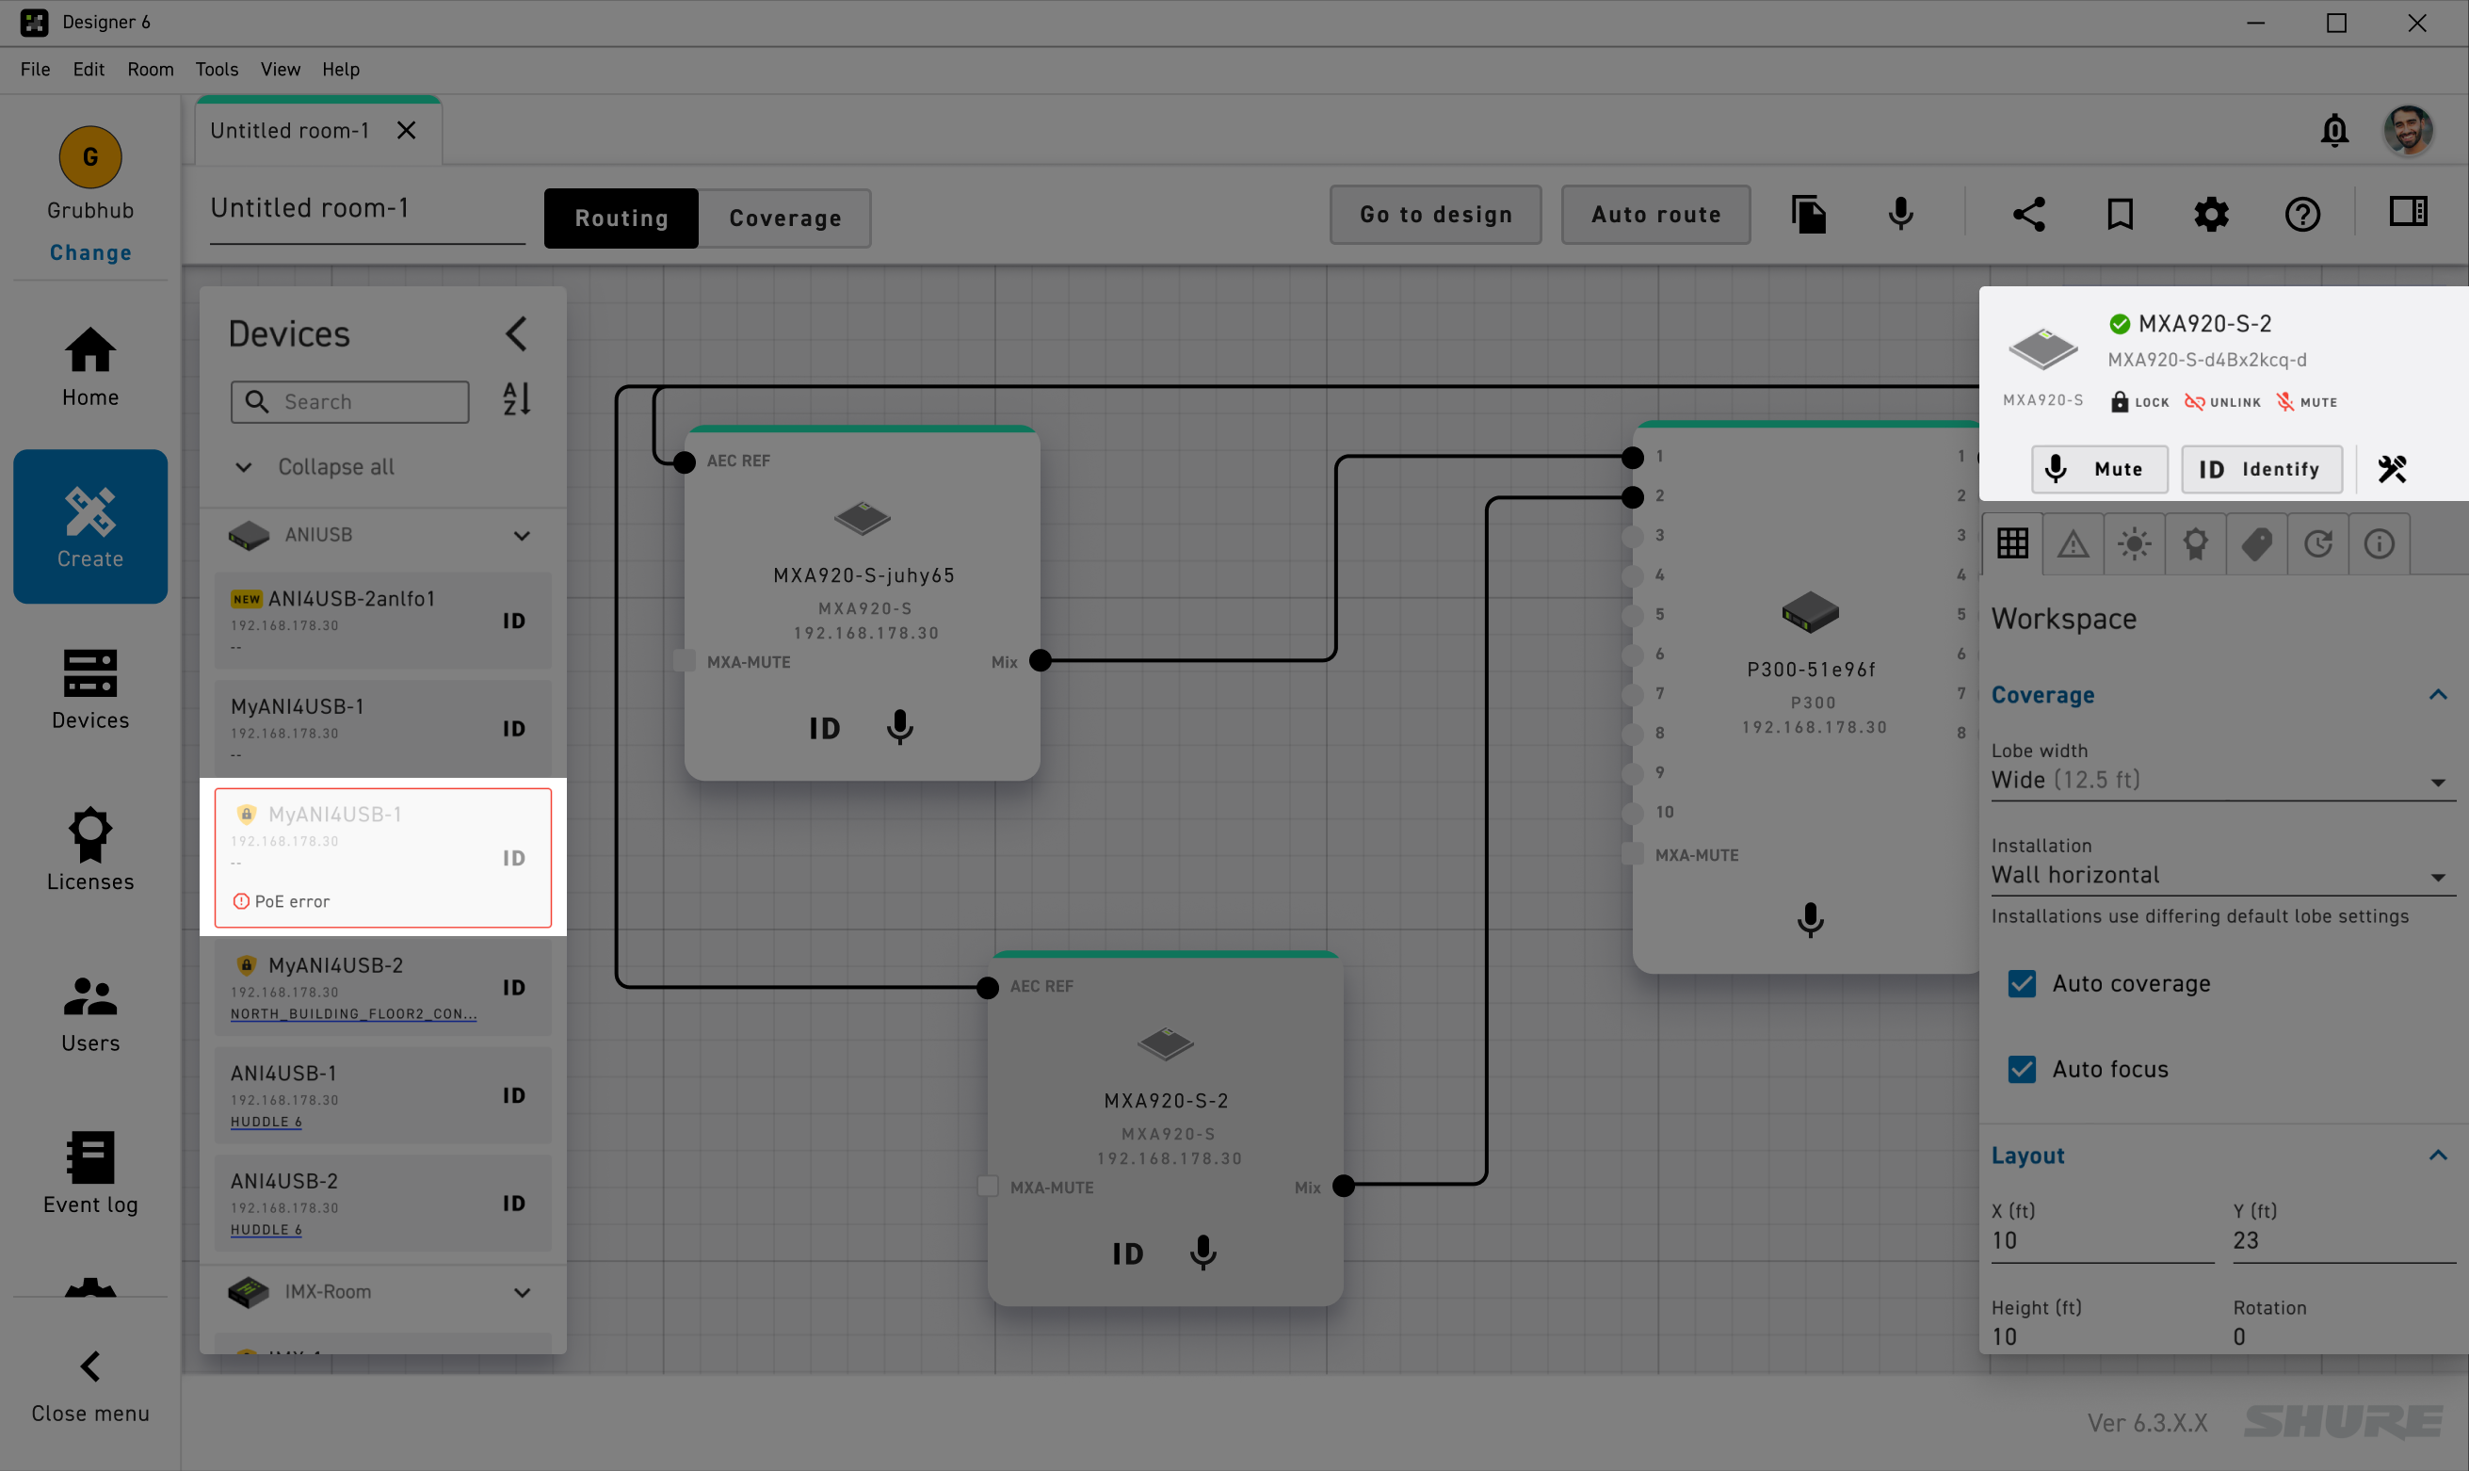Image resolution: width=2469 pixels, height=1471 pixels.
Task: Switch to Coverage view
Action: pyautogui.click(x=785, y=218)
